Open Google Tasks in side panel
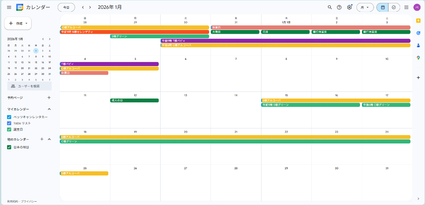The image size is (425, 205). point(418,33)
